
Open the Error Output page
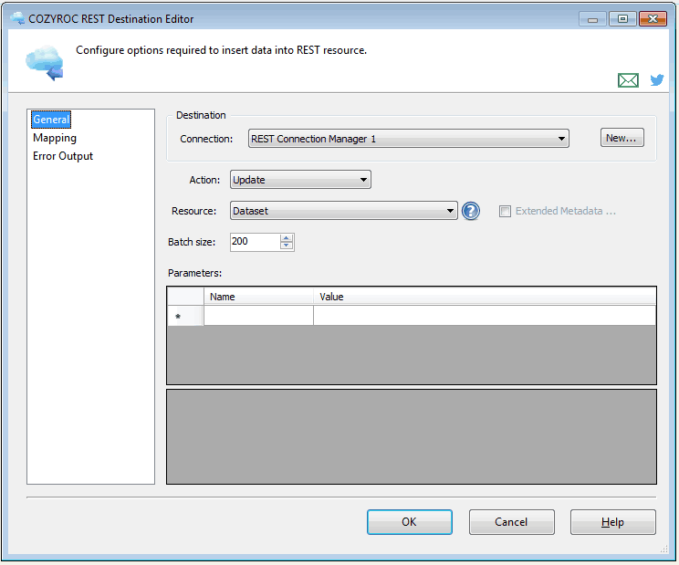pos(63,156)
